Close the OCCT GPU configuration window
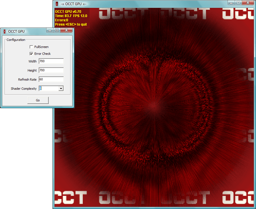256x209 pixels. click(x=66, y=30)
